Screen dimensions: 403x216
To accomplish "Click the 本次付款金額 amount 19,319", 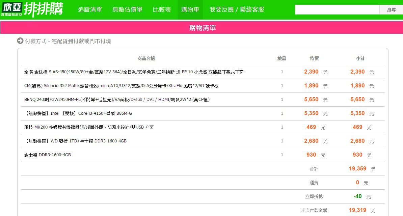I will point(357,210).
